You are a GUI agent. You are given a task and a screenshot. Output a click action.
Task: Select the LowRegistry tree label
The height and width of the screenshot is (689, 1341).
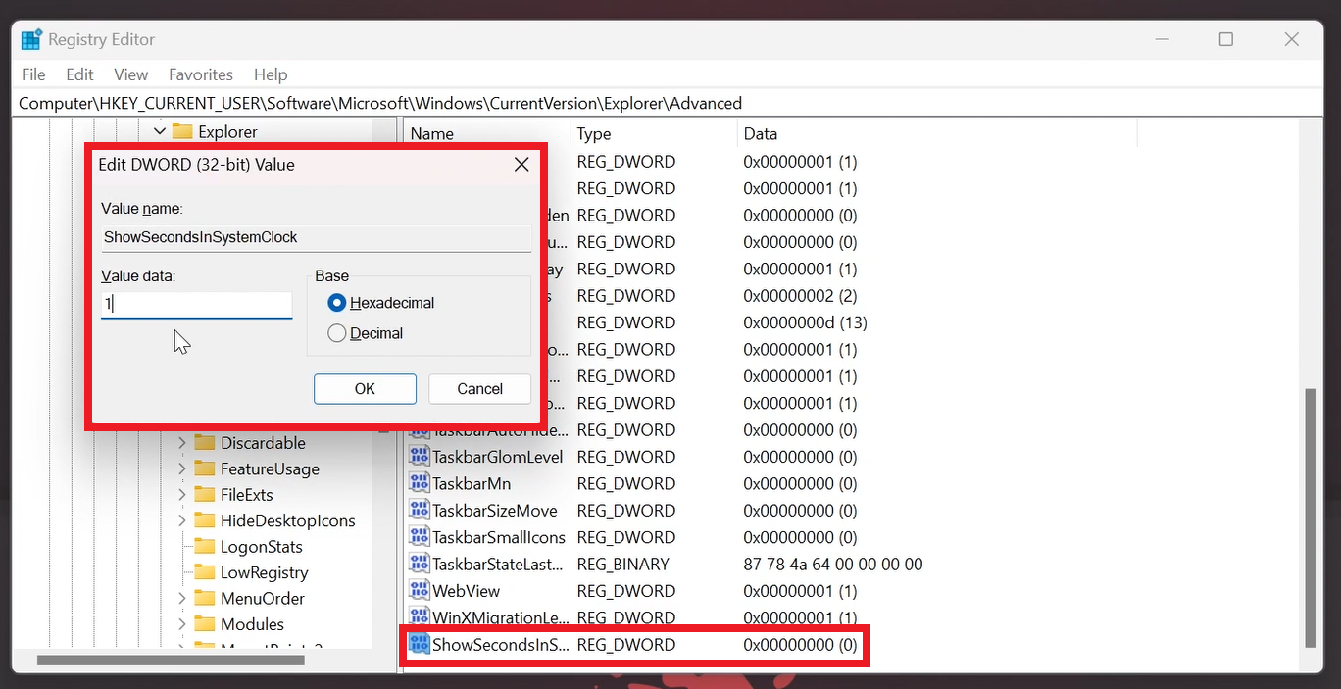pyautogui.click(x=265, y=572)
